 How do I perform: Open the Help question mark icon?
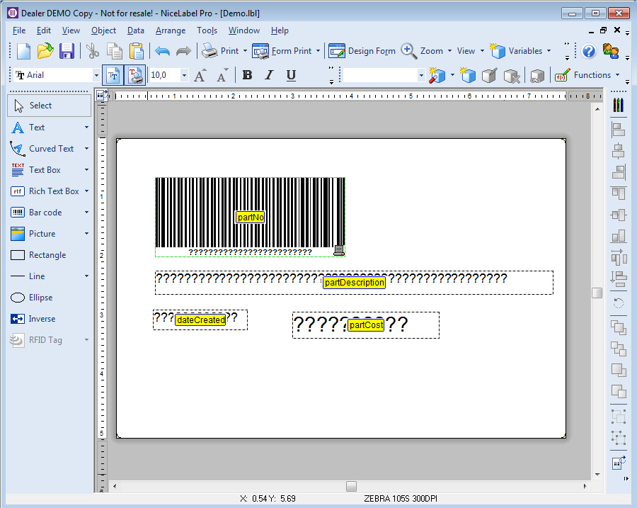tap(588, 51)
